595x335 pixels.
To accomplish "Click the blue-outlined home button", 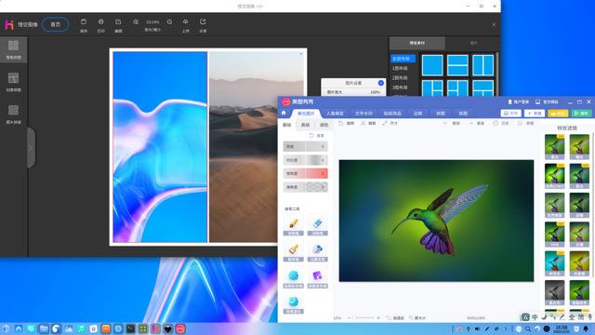I will (x=56, y=24).
